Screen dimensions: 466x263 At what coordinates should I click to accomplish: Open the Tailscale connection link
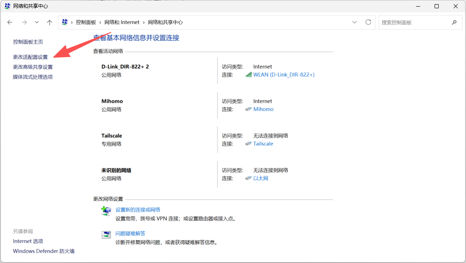263,144
